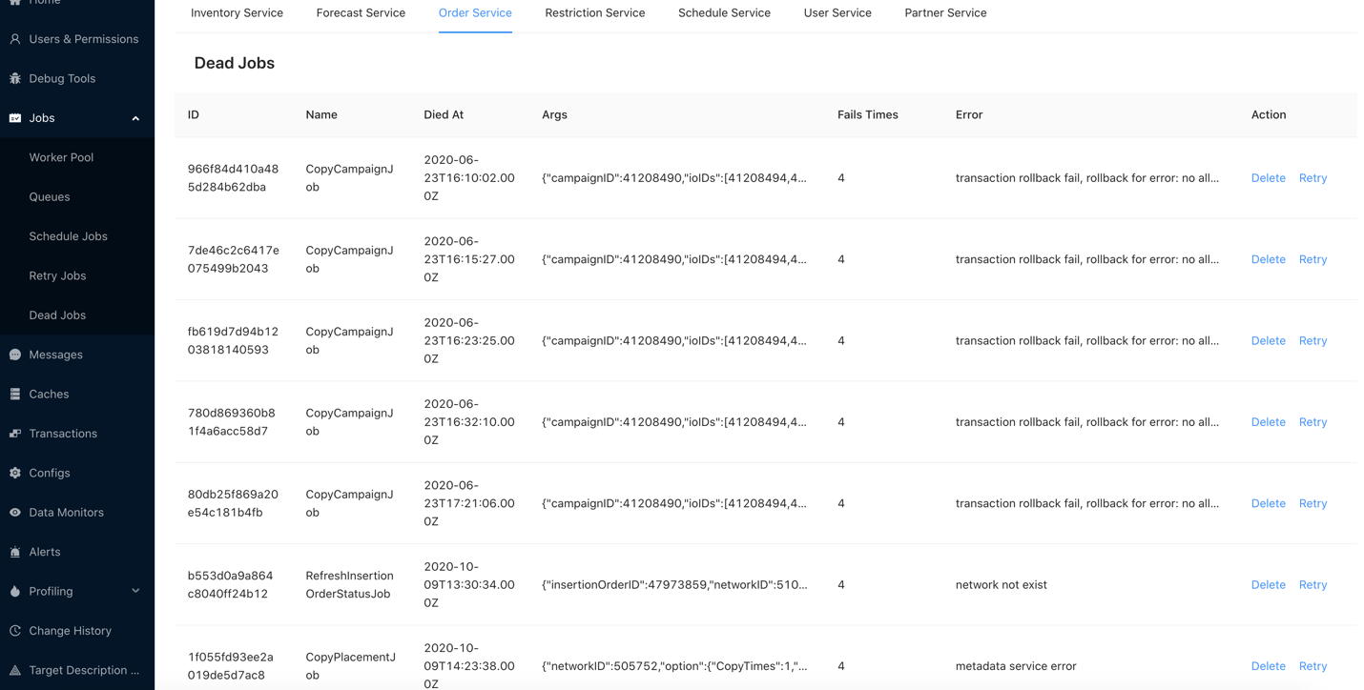The image size is (1364, 690).
Task: Select the Partner Service tab
Action: point(945,13)
